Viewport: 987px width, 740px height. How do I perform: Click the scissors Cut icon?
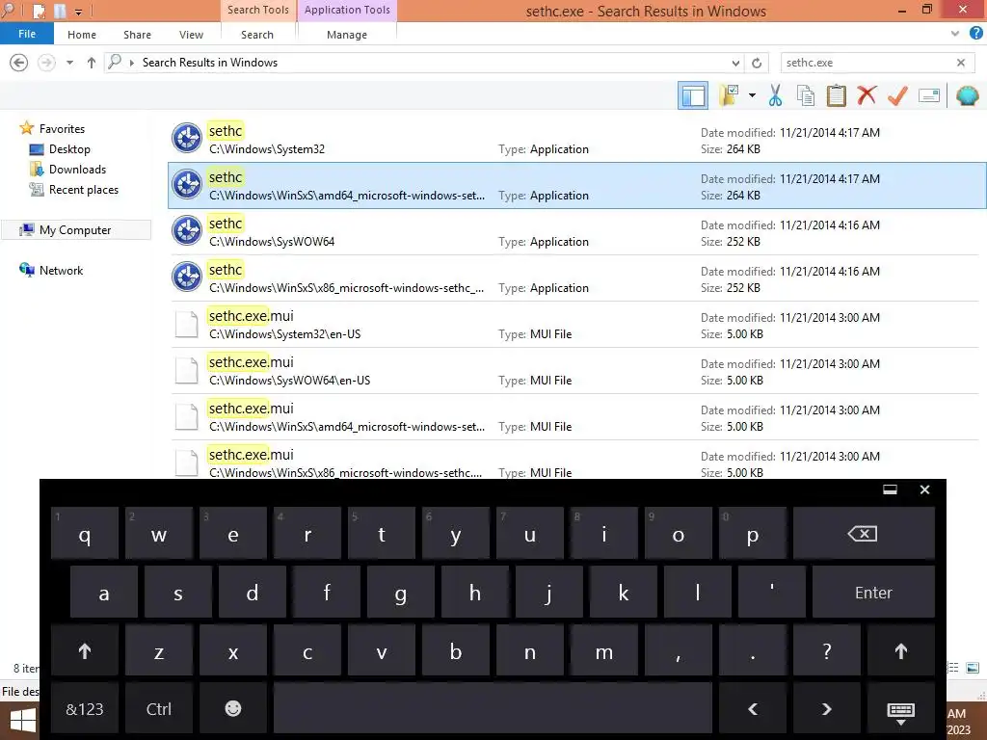point(776,95)
